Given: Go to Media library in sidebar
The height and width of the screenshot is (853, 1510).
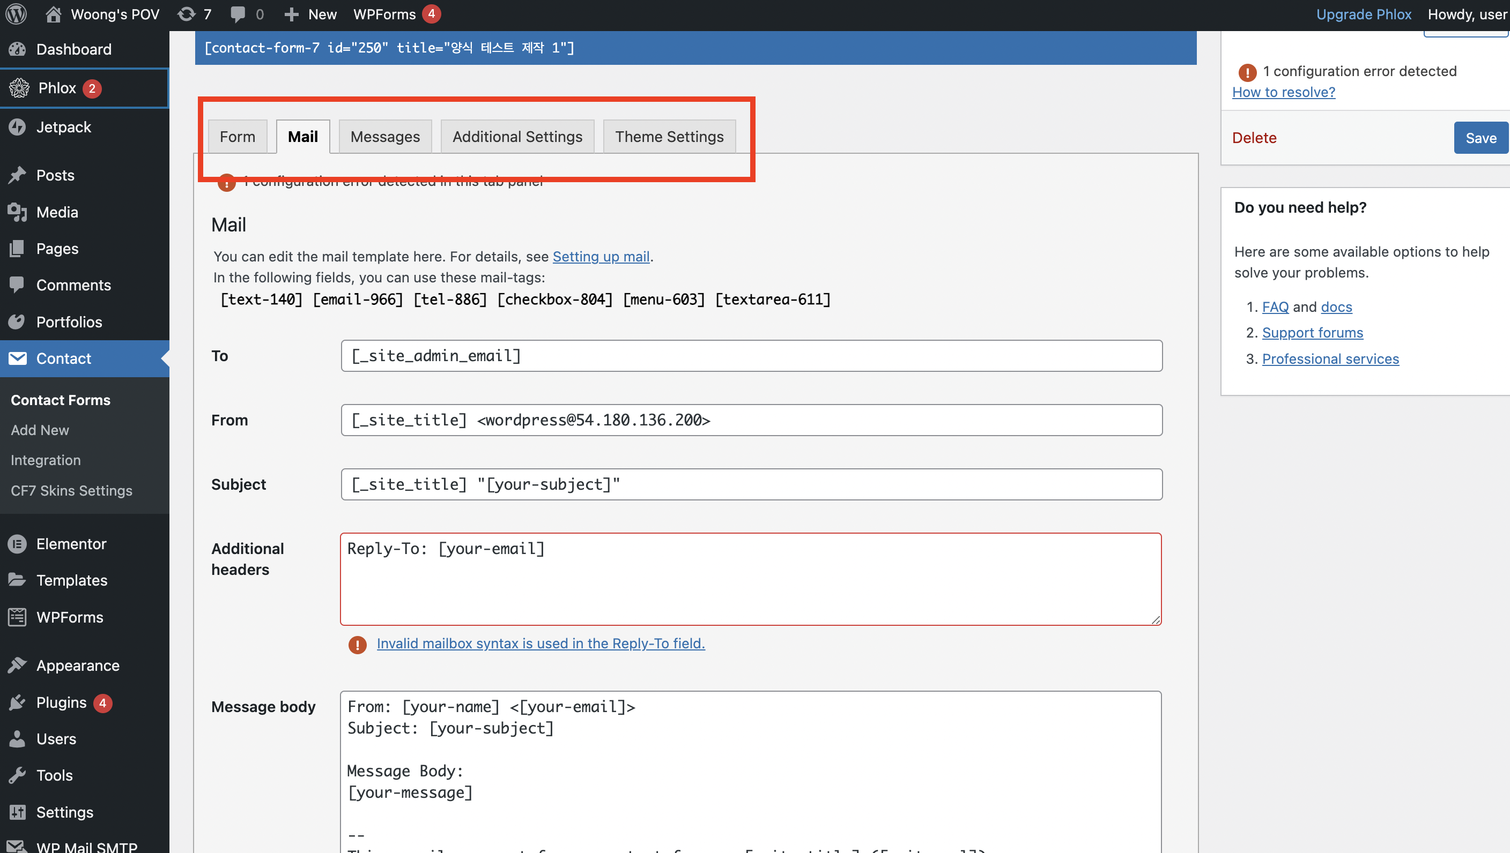Looking at the screenshot, I should [x=57, y=212].
